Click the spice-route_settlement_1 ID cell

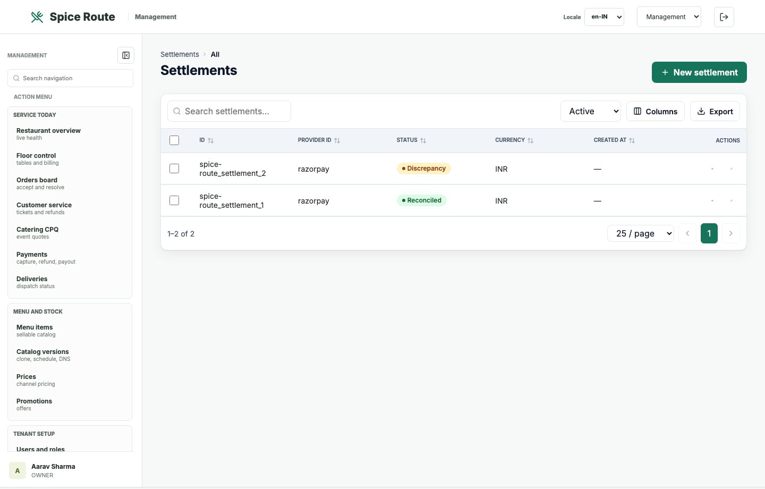click(232, 200)
